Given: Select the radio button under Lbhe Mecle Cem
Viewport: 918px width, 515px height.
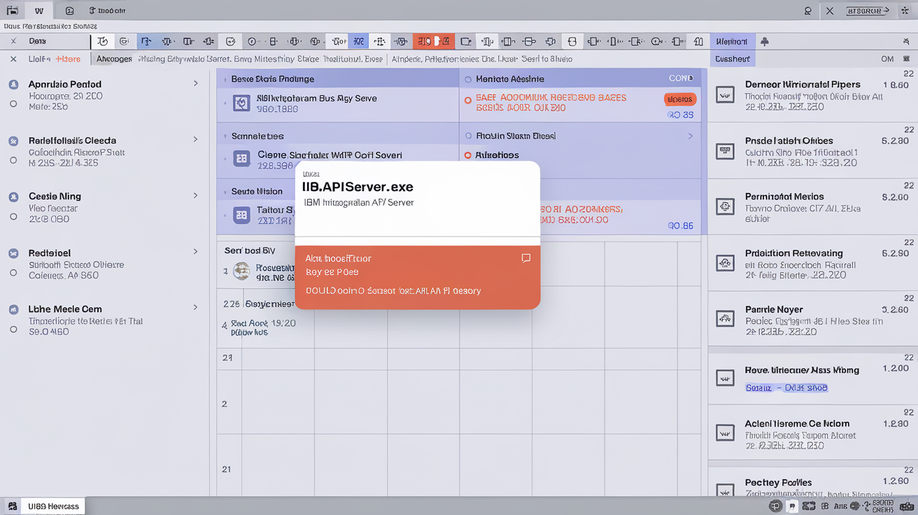Looking at the screenshot, I should click(13, 329).
